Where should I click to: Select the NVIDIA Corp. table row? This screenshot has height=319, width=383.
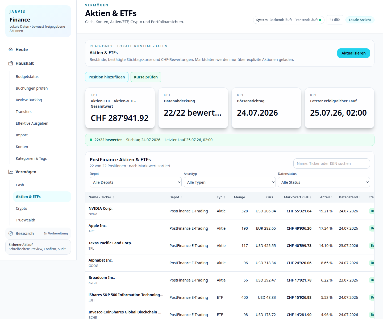[230, 211]
